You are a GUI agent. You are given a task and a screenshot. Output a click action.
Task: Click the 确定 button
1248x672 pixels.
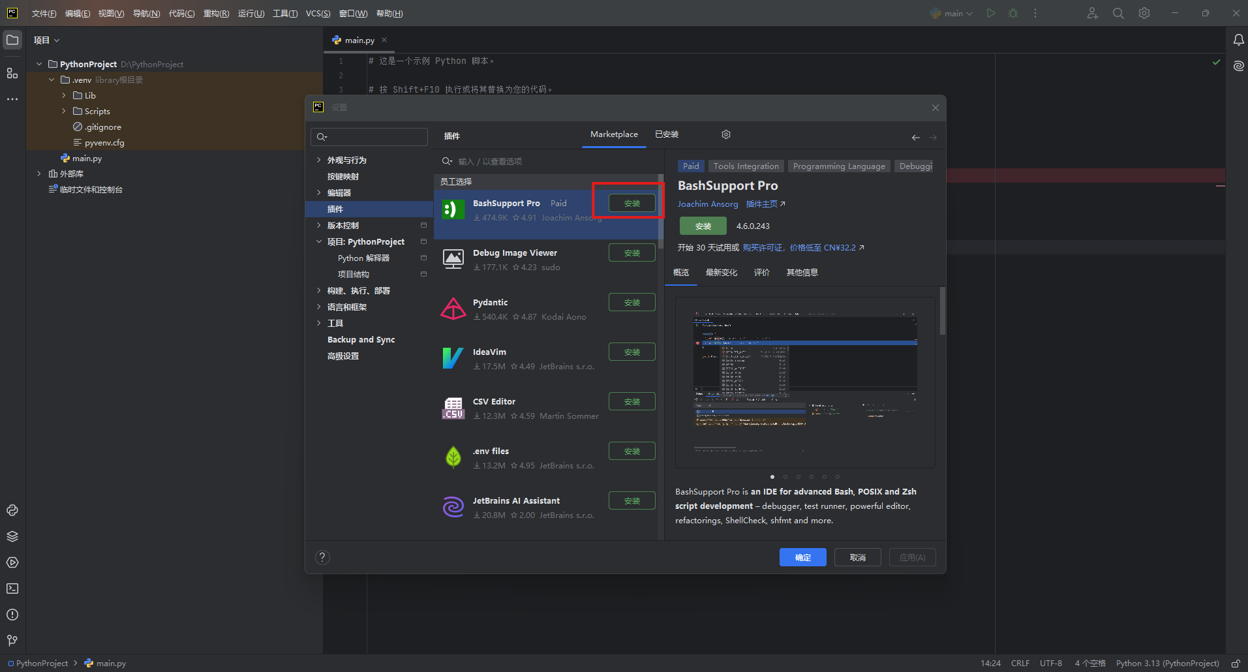(x=803, y=557)
